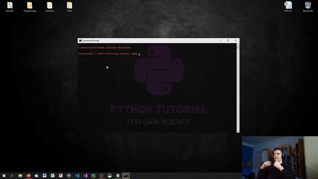Open the Business folder on the desktop
The width and height of the screenshot is (318, 179).
coord(10,6)
